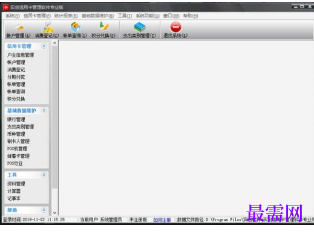The image size is (314, 232).
Task: Click the sidebar vertical scrollbar thumb
Action: pyautogui.click(x=54, y=117)
